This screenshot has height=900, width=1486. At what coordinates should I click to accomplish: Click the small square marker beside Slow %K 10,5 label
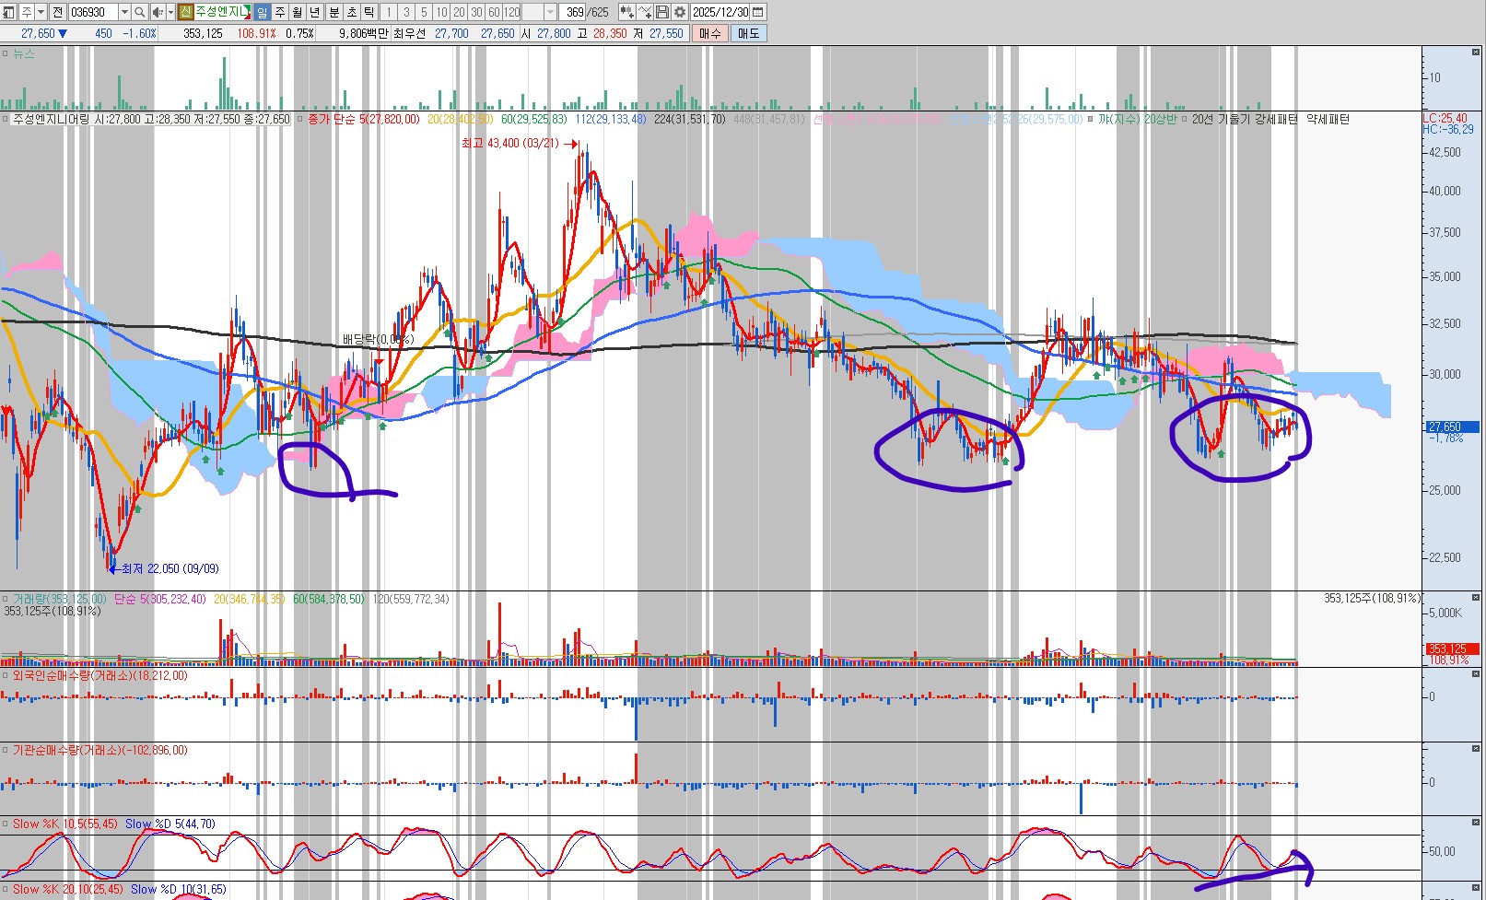[6, 824]
